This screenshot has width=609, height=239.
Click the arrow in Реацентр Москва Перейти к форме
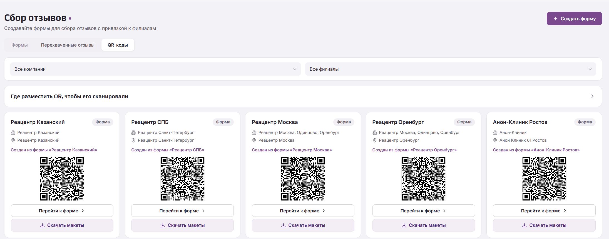324,211
